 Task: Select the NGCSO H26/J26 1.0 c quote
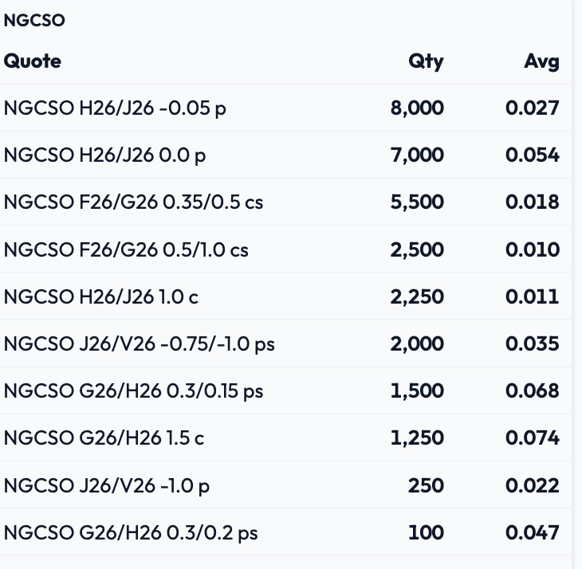click(x=101, y=296)
